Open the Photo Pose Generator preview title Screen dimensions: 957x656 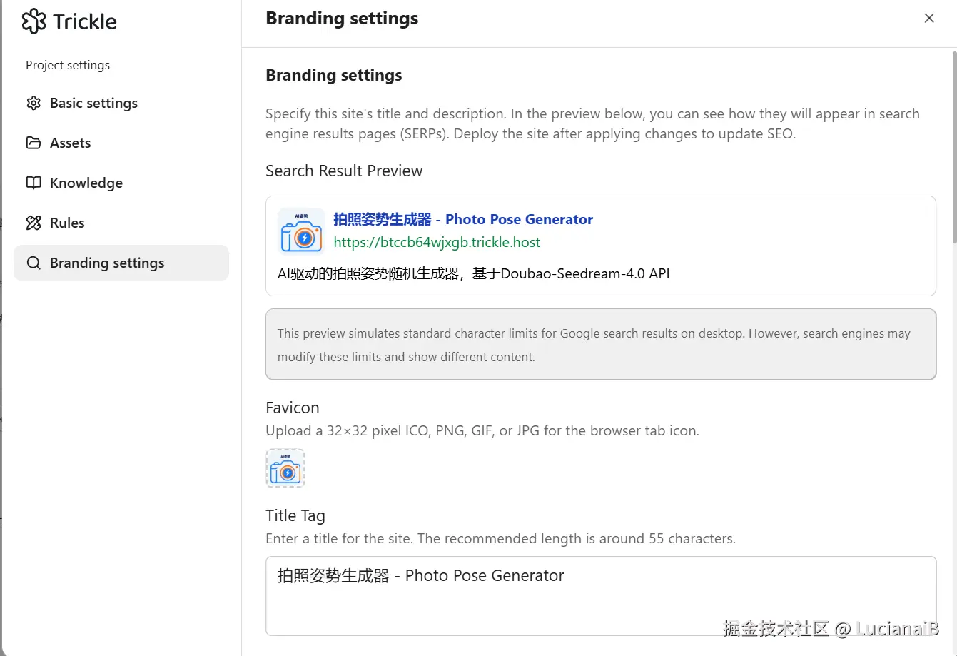coord(463,219)
